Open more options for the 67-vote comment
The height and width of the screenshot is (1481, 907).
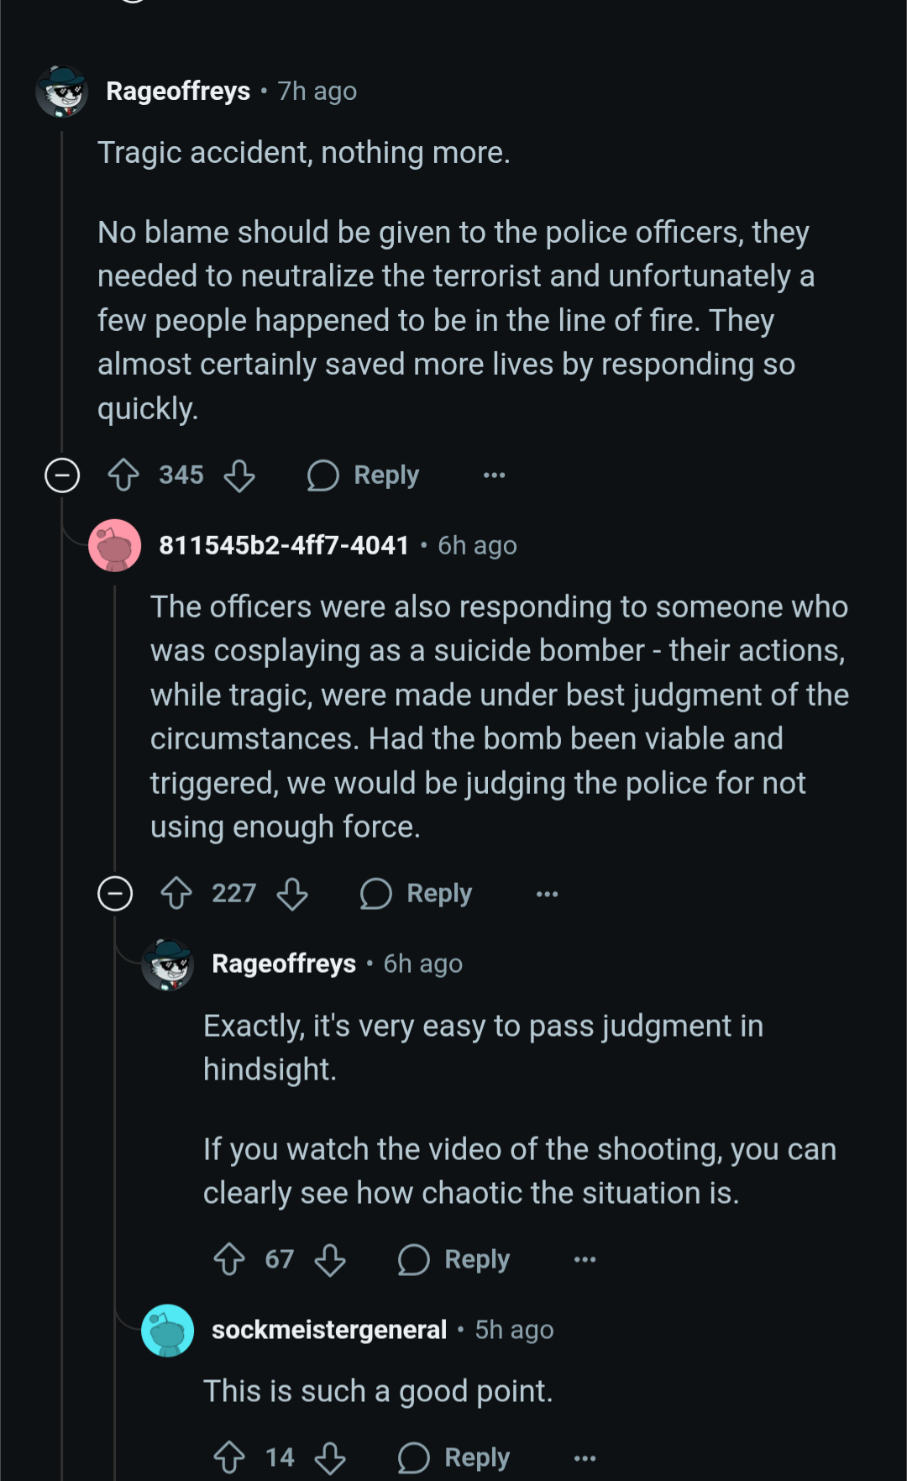pyautogui.click(x=585, y=1259)
